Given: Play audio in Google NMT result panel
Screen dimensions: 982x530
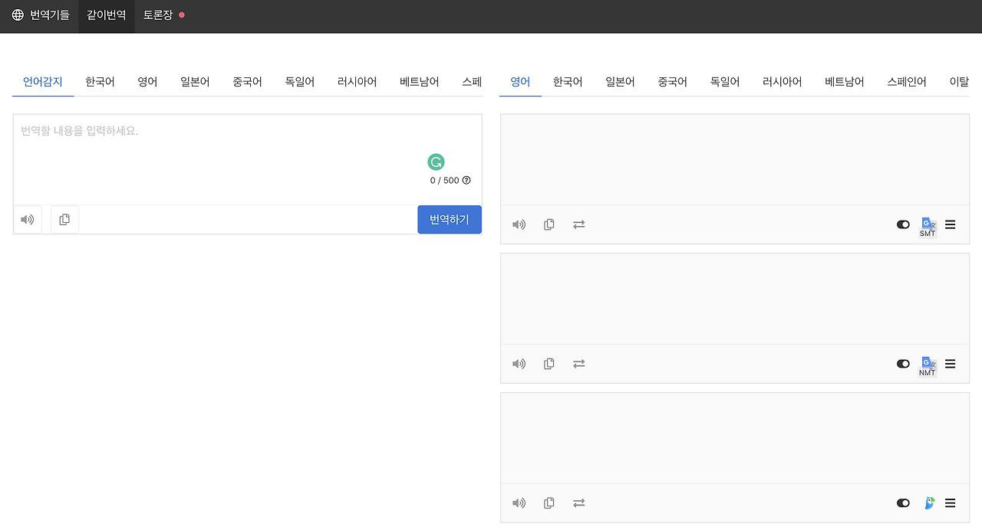Looking at the screenshot, I should click(519, 364).
